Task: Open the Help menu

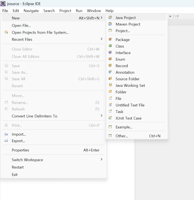Action: pos(109,11)
